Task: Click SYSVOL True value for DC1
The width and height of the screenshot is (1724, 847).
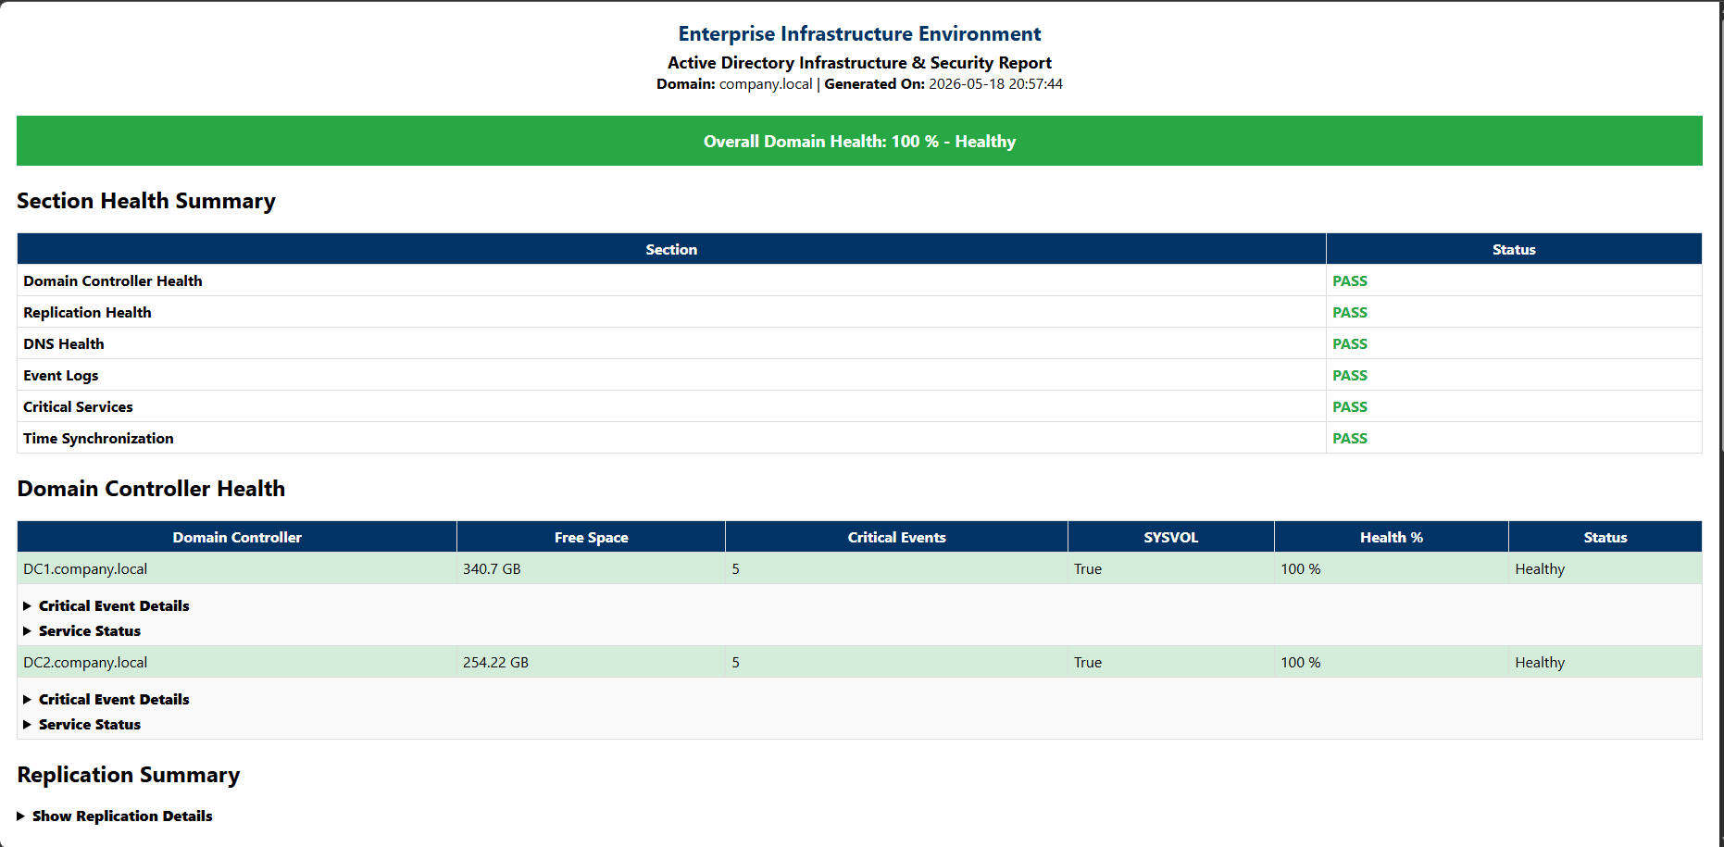Action: [x=1088, y=568]
